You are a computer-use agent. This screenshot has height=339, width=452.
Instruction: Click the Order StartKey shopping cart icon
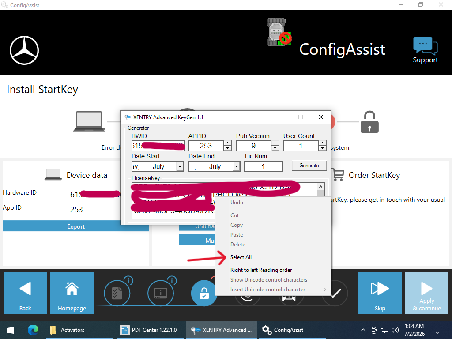(338, 175)
